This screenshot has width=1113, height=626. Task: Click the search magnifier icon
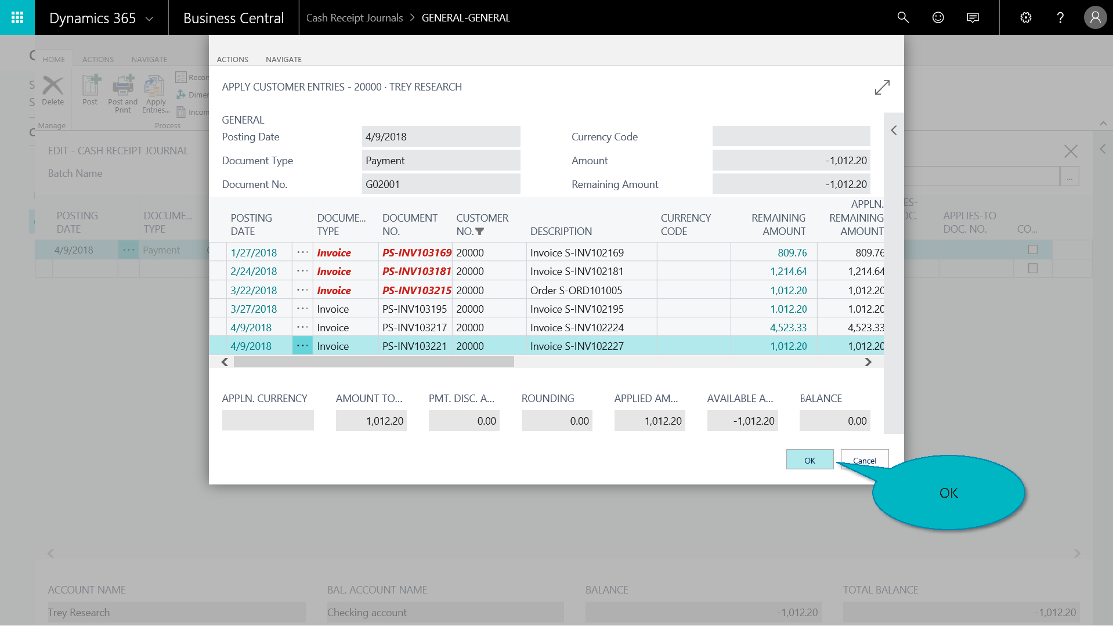tap(903, 17)
